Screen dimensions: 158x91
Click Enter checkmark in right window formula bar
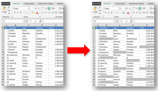click(x=126, y=21)
